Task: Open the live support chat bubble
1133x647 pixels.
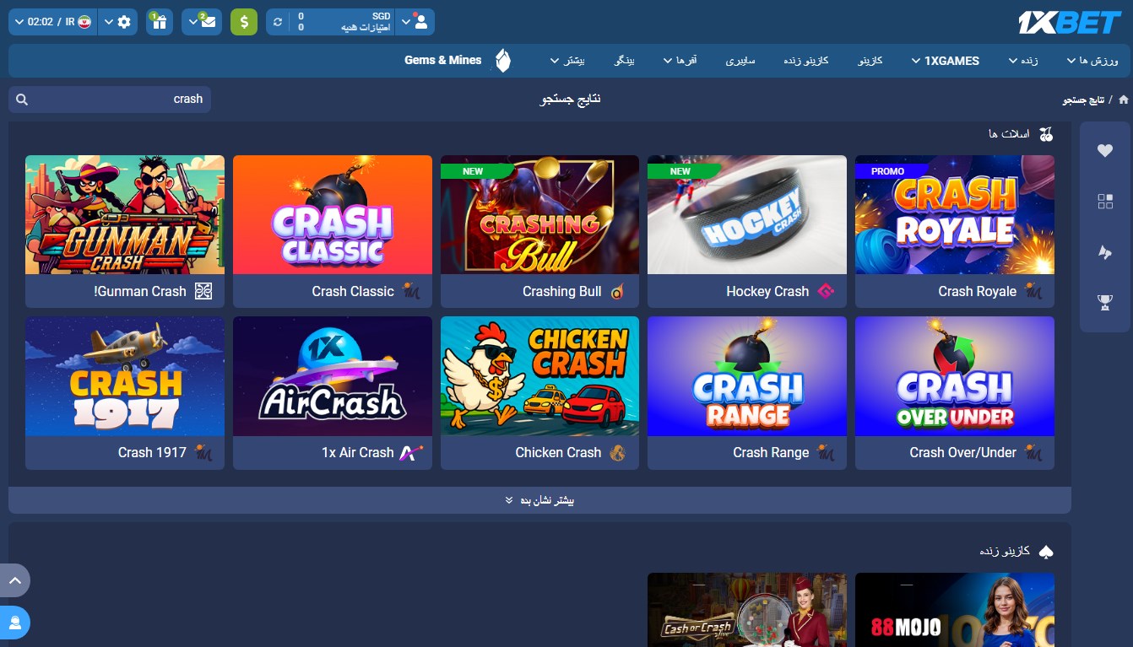Action: [14, 623]
